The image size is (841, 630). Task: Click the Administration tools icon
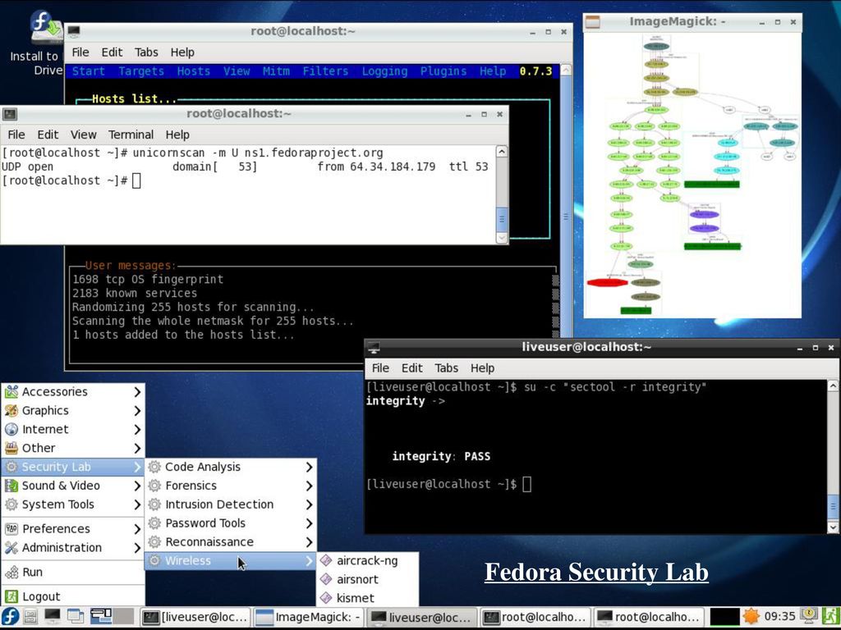pyautogui.click(x=11, y=547)
